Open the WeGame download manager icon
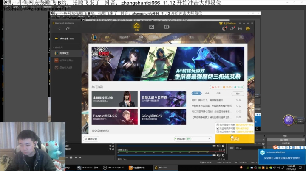This screenshot has width=306, height=171. click(240, 29)
